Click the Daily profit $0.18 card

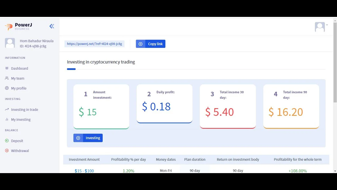164,103
